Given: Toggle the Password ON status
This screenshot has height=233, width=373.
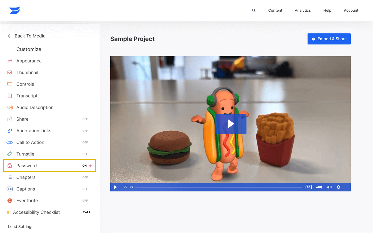Looking at the screenshot, I should pyautogui.click(x=85, y=166).
